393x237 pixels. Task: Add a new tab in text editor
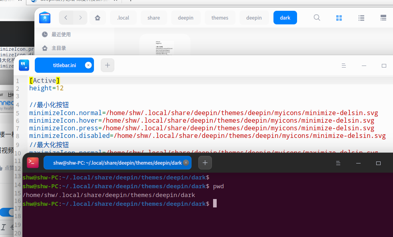(x=108, y=65)
